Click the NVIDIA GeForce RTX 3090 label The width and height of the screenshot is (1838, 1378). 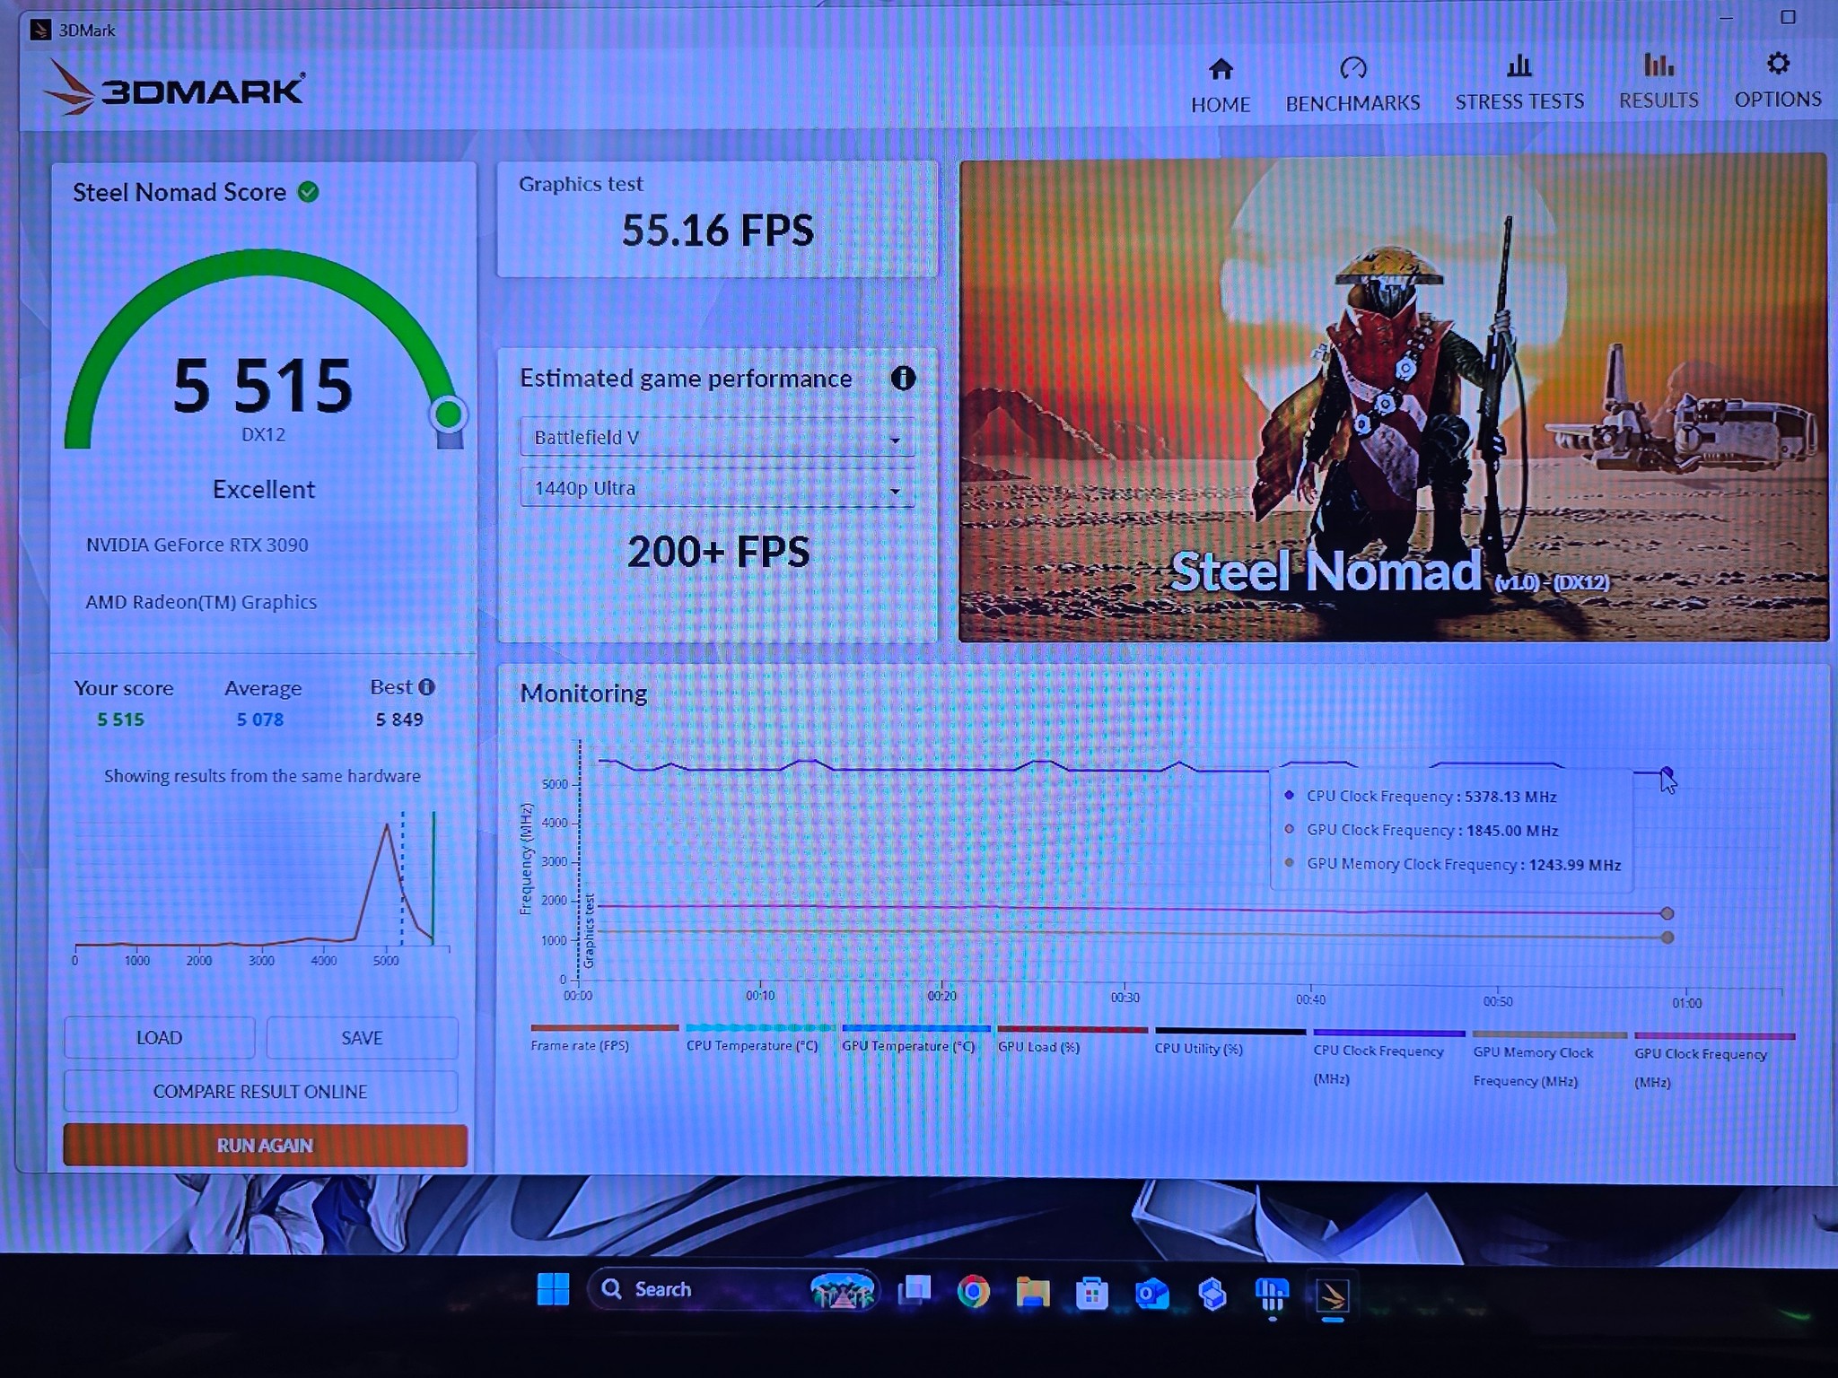(197, 545)
